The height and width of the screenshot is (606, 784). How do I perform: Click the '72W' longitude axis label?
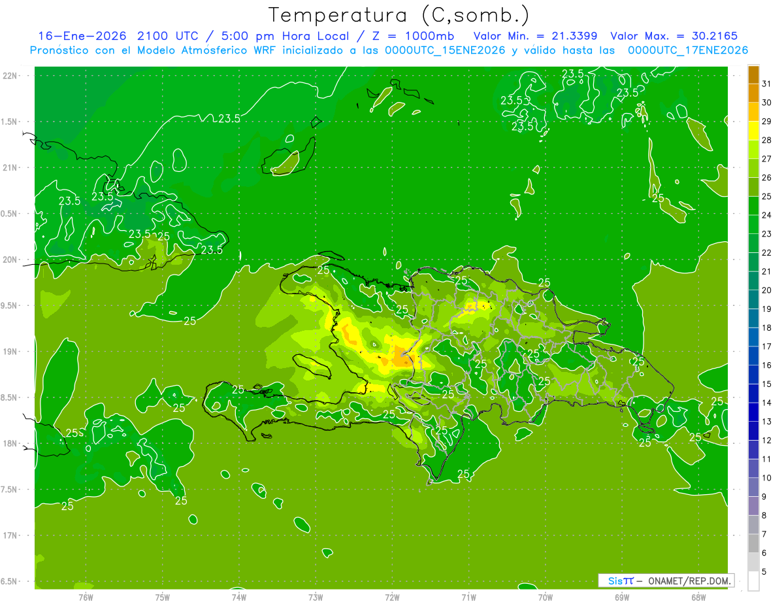(393, 597)
